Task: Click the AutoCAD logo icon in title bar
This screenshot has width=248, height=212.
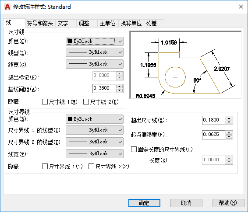Action: [x=7, y=7]
